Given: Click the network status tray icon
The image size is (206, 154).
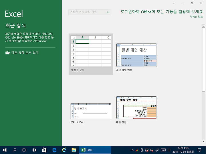Looking at the screenshot, I should coord(146,150).
